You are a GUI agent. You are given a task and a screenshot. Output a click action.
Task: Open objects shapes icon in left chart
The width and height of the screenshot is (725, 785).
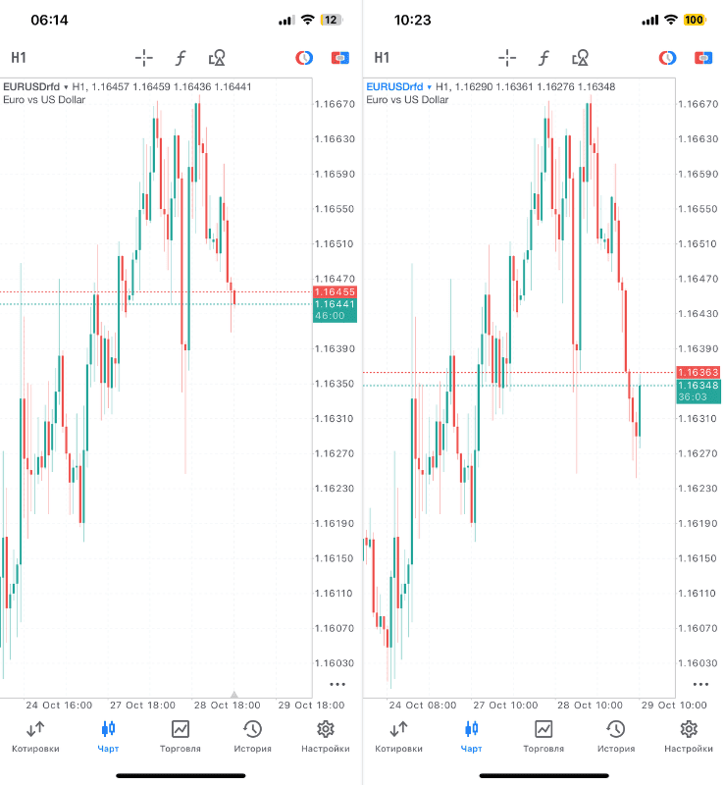pyautogui.click(x=218, y=58)
